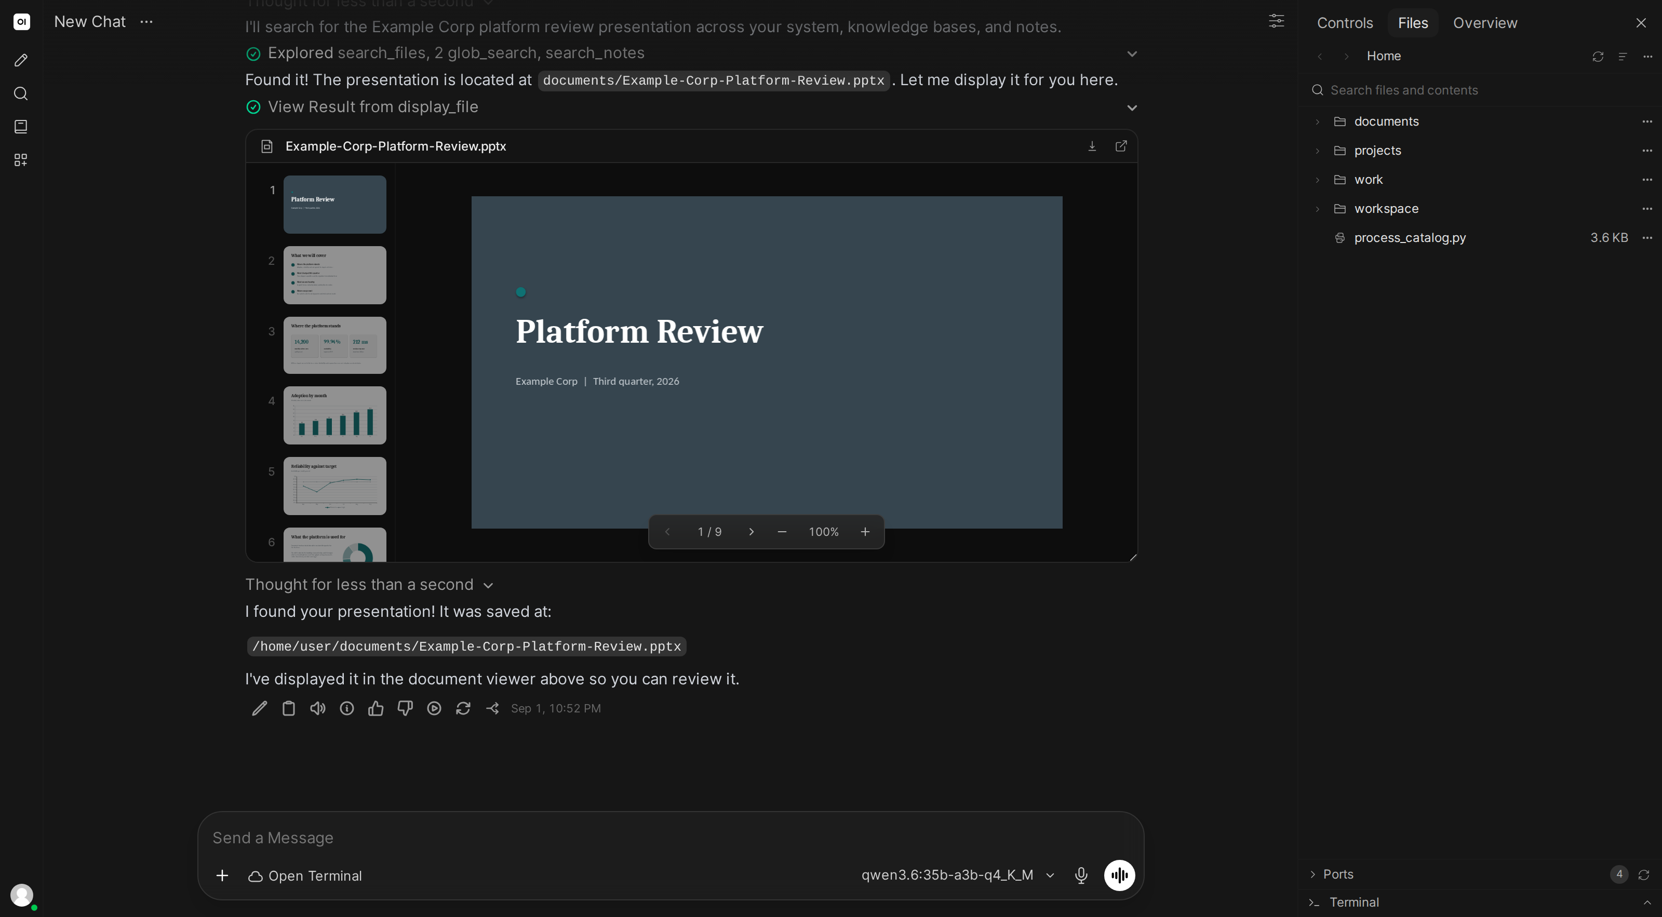
Task: Click the branch icon beside the timestamp
Action: [492, 709]
